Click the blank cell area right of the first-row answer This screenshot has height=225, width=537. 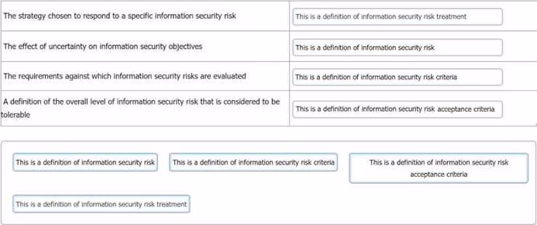519,17
